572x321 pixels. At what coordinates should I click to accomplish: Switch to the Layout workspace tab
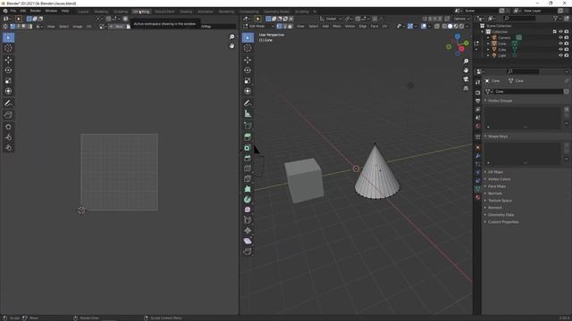(83, 12)
